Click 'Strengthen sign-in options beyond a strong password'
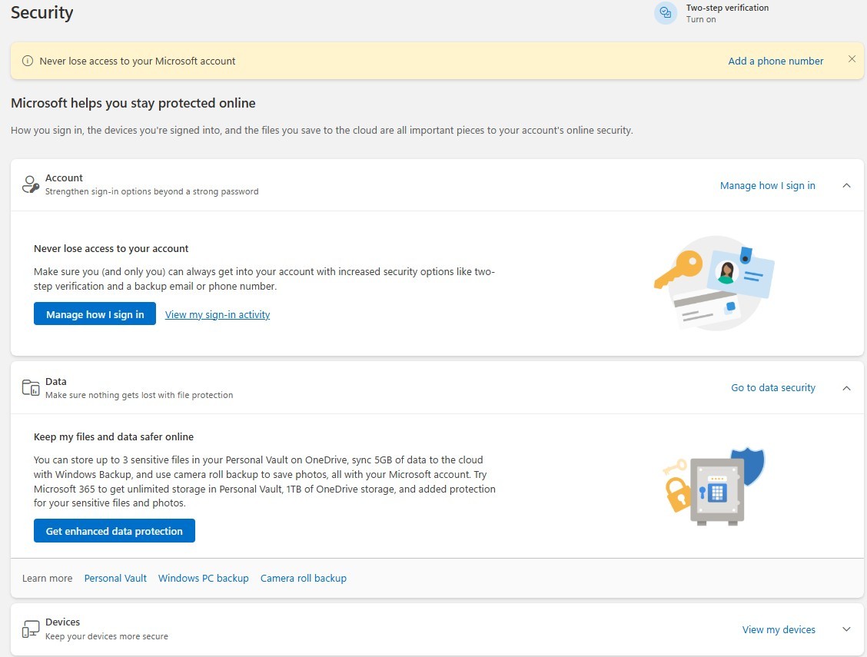This screenshot has width=867, height=657. 151,191
